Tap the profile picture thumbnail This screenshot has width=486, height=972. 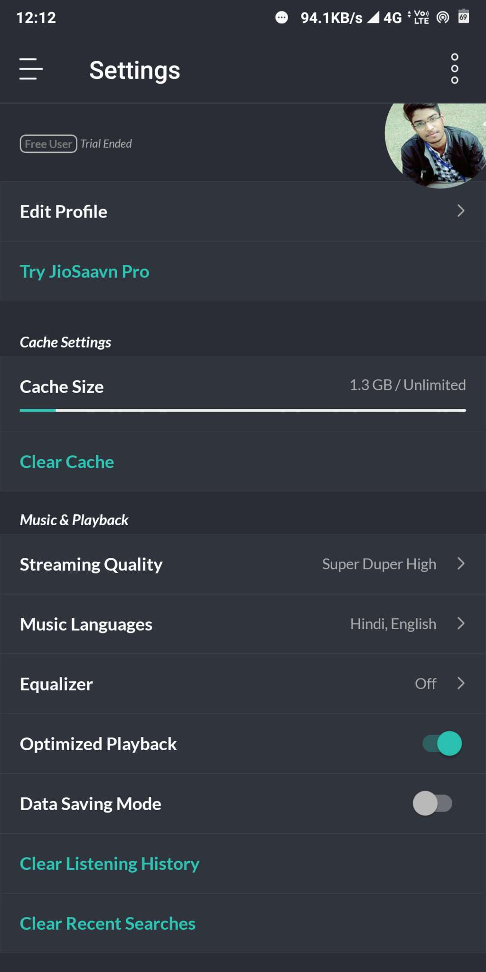pos(434,145)
